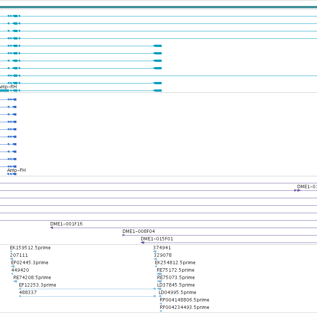Open the DME1-001F16 clone label

point(66,224)
